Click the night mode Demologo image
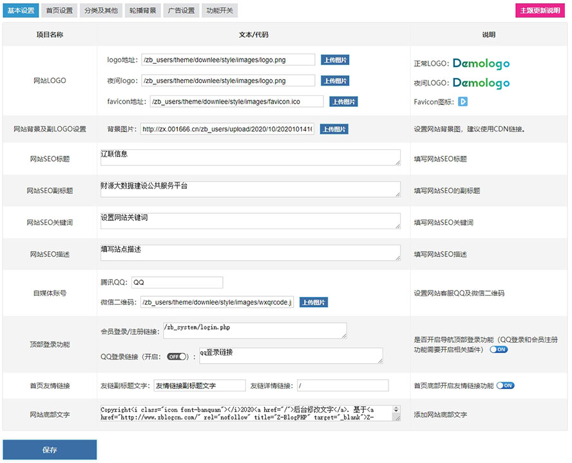The image size is (572, 463). coord(481,83)
